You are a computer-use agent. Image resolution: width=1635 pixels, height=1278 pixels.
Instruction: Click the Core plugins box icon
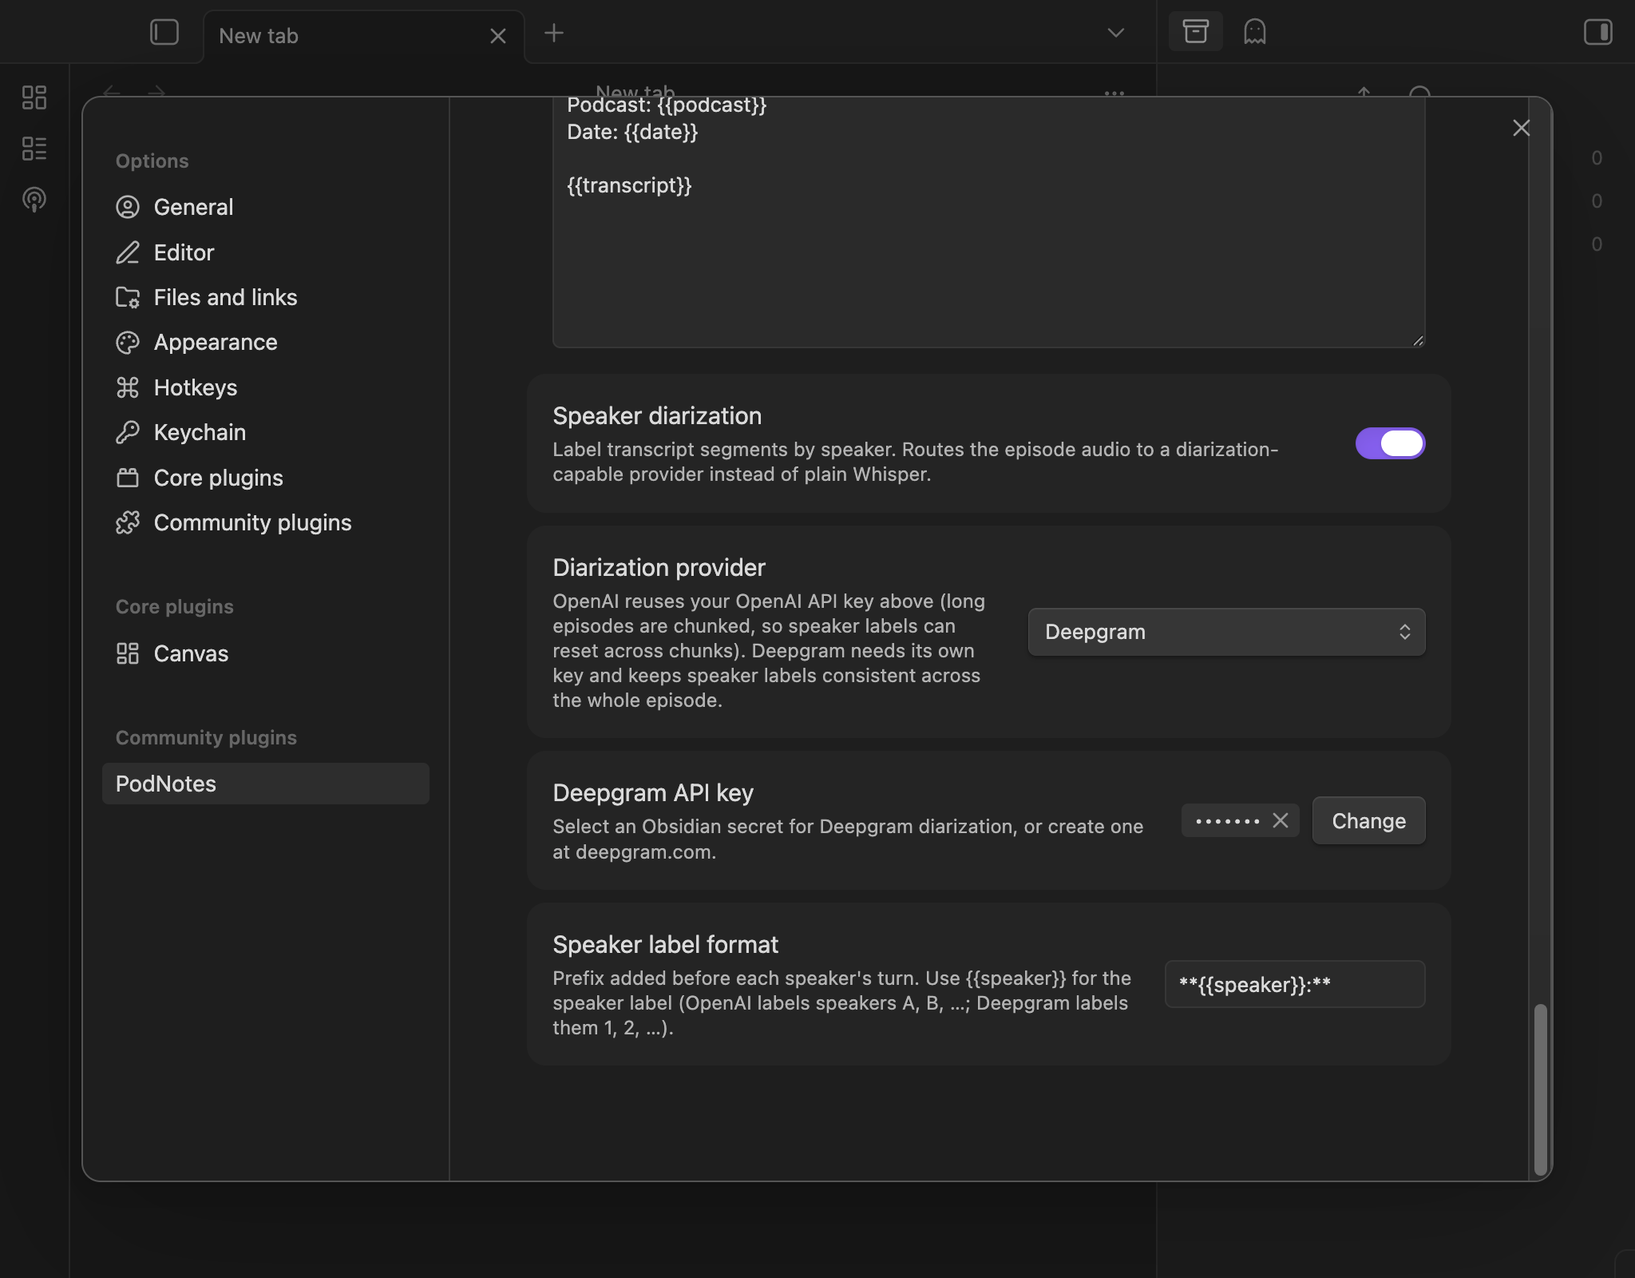click(128, 478)
